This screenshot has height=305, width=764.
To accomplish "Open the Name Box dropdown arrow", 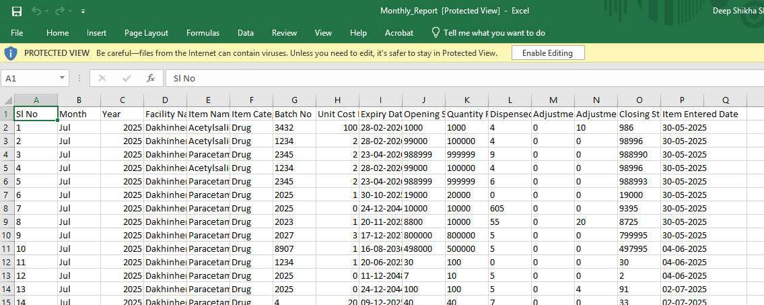I will (x=63, y=78).
